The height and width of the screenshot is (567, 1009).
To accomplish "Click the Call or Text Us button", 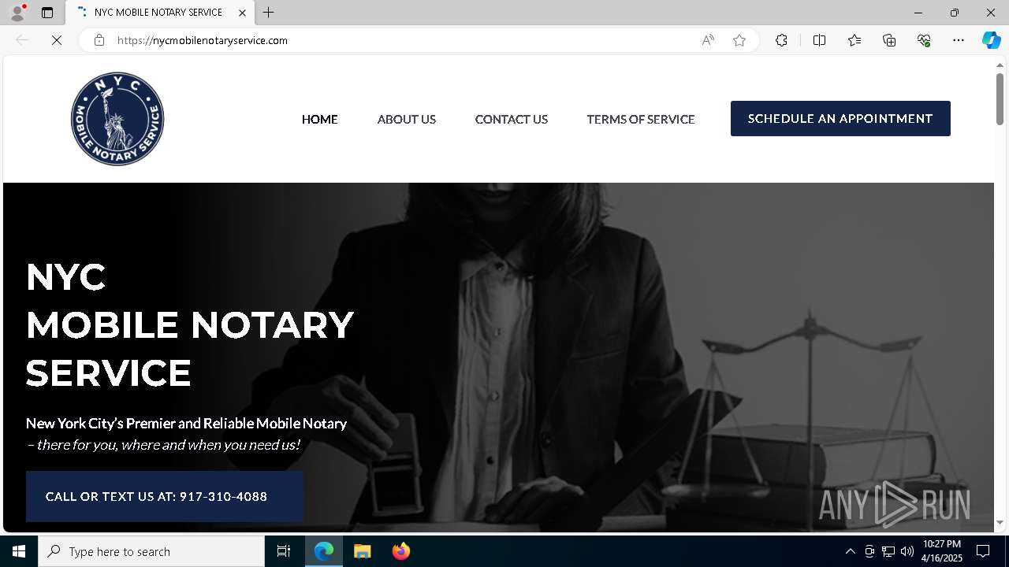I will pyautogui.click(x=164, y=496).
